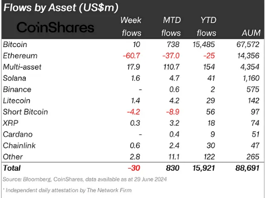This screenshot has height=198, width=265.
Task: Select the YTD flows column header
Action: pyautogui.click(x=207, y=26)
